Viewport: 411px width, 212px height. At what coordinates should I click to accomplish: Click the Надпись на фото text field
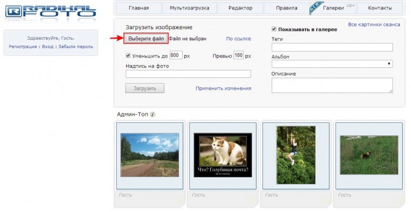point(188,74)
